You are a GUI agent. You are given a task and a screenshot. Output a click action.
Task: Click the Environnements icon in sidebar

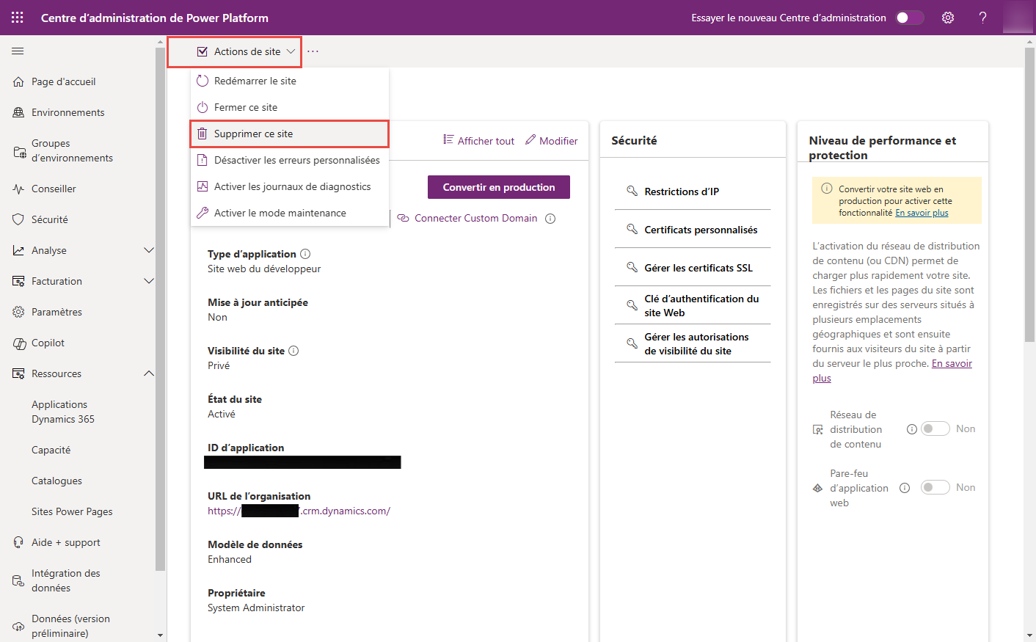click(x=18, y=112)
